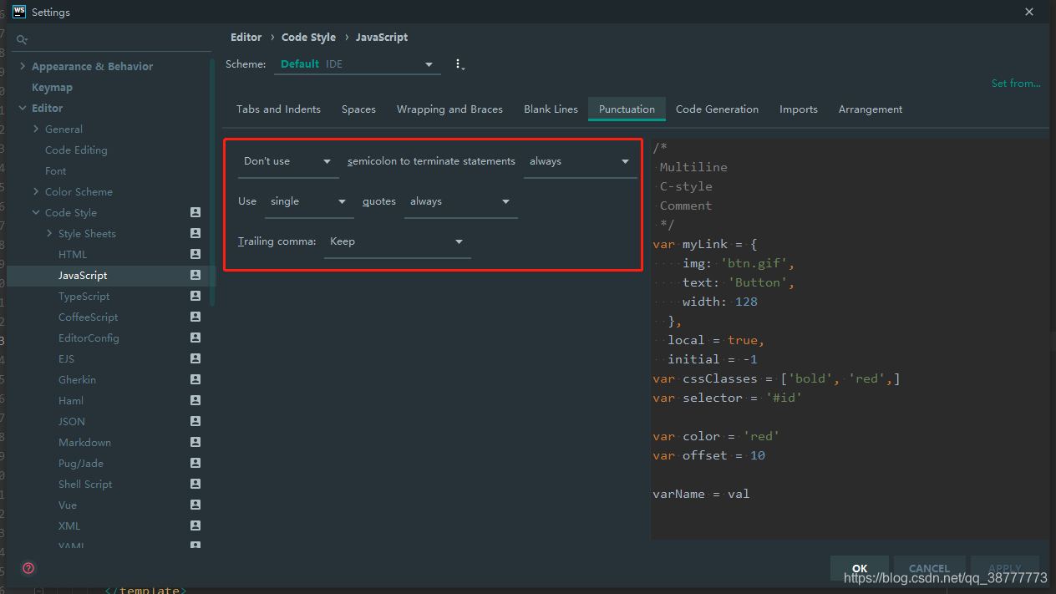
Task: Click the search icon in settings sidebar
Action: (x=23, y=40)
